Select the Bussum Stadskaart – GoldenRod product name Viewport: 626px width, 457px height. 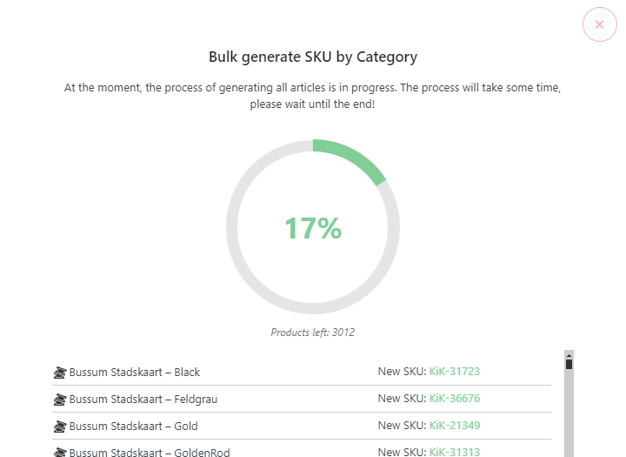(x=150, y=452)
